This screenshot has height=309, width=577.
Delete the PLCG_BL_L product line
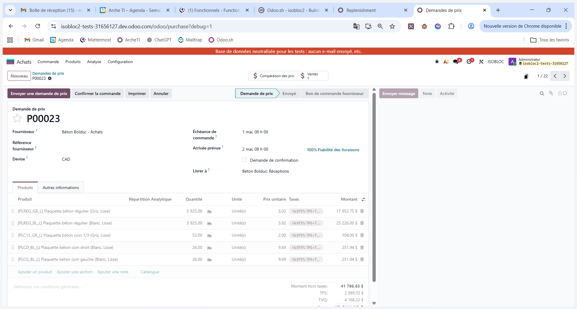pos(362,259)
